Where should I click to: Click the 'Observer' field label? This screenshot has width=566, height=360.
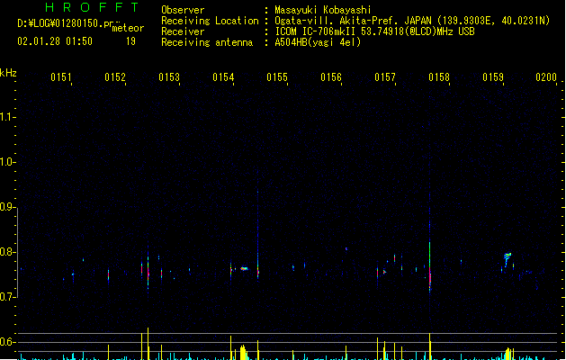coord(183,10)
